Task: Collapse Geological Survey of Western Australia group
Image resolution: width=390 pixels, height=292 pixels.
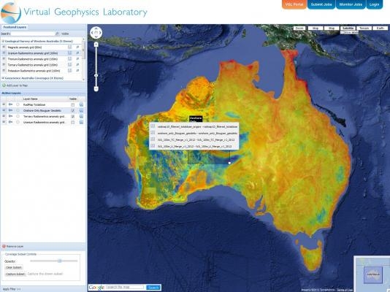Action: (x=3, y=42)
